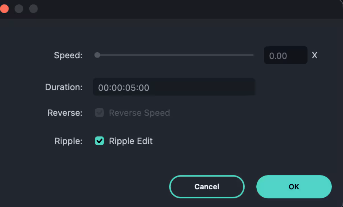Click the Duration timecode field
Screen dimensions: 343x207
click(x=174, y=87)
